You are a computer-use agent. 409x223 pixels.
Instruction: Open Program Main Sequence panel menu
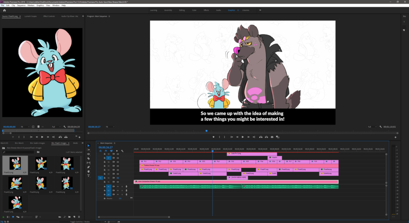[x=109, y=16]
